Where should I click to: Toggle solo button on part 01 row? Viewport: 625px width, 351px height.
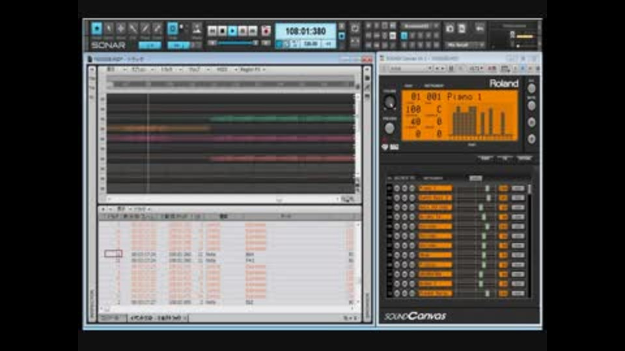(x=404, y=188)
